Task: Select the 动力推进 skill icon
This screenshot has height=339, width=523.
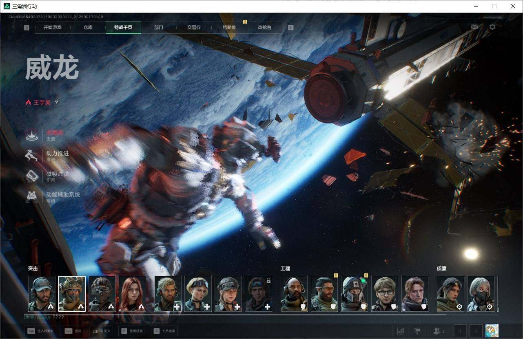Action: pyautogui.click(x=32, y=156)
